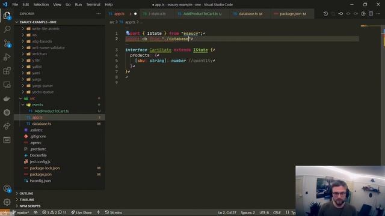
Task: Open the Dockerfile in explorer
Action: coord(60,155)
